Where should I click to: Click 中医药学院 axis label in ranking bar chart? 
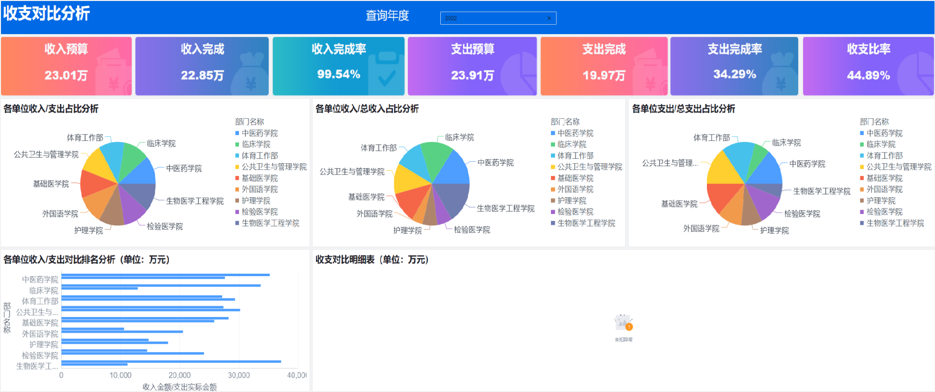[40, 280]
